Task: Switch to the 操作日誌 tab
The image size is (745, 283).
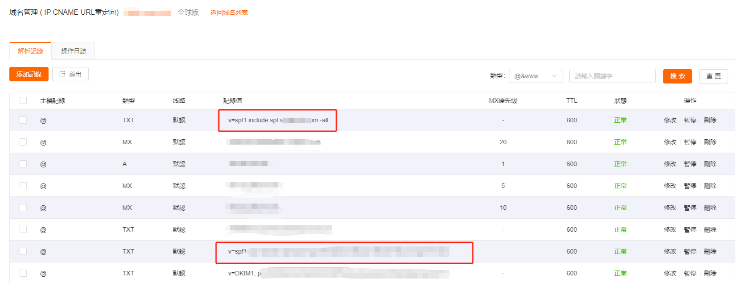Action: (74, 51)
